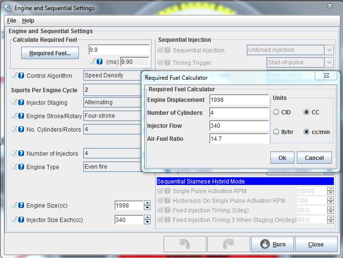Select the CC units radio button
The width and height of the screenshot is (343, 258).
306,112
